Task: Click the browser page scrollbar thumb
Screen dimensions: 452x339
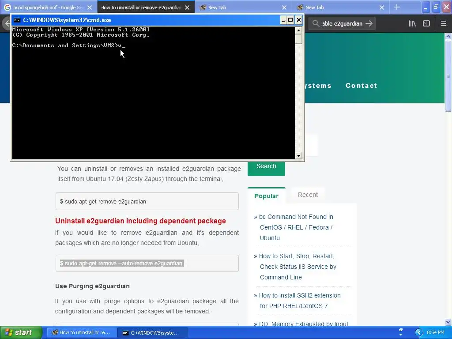Action: (x=448, y=76)
